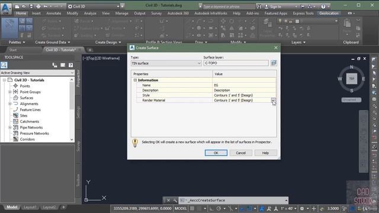Click the Plot/Print icon in quick access toolbar
Screen dimensions: 379x213
pyautogui.click(x=38, y=7)
